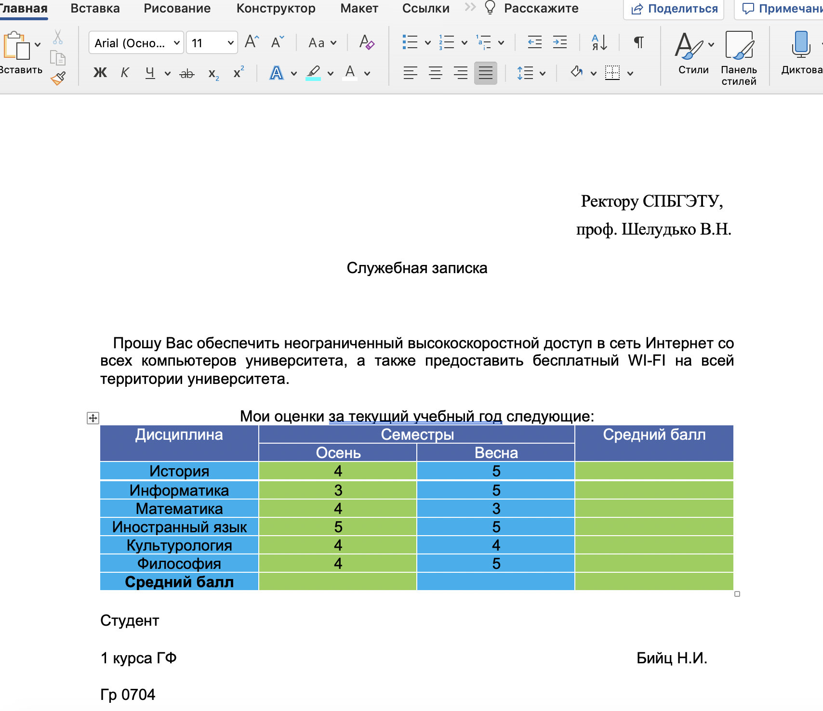Expand the Paste options arrow

[x=38, y=45]
